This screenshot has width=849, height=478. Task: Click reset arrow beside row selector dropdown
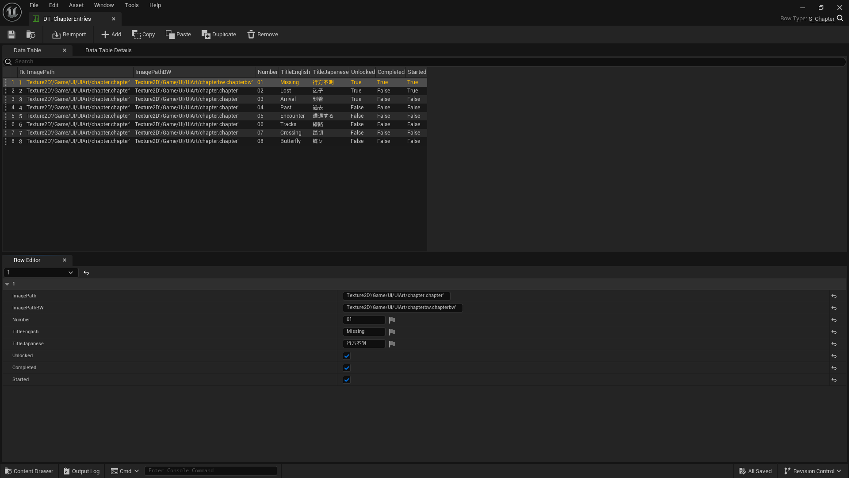[x=86, y=273]
